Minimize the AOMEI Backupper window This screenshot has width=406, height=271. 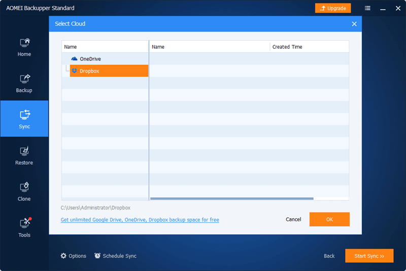tap(383, 9)
